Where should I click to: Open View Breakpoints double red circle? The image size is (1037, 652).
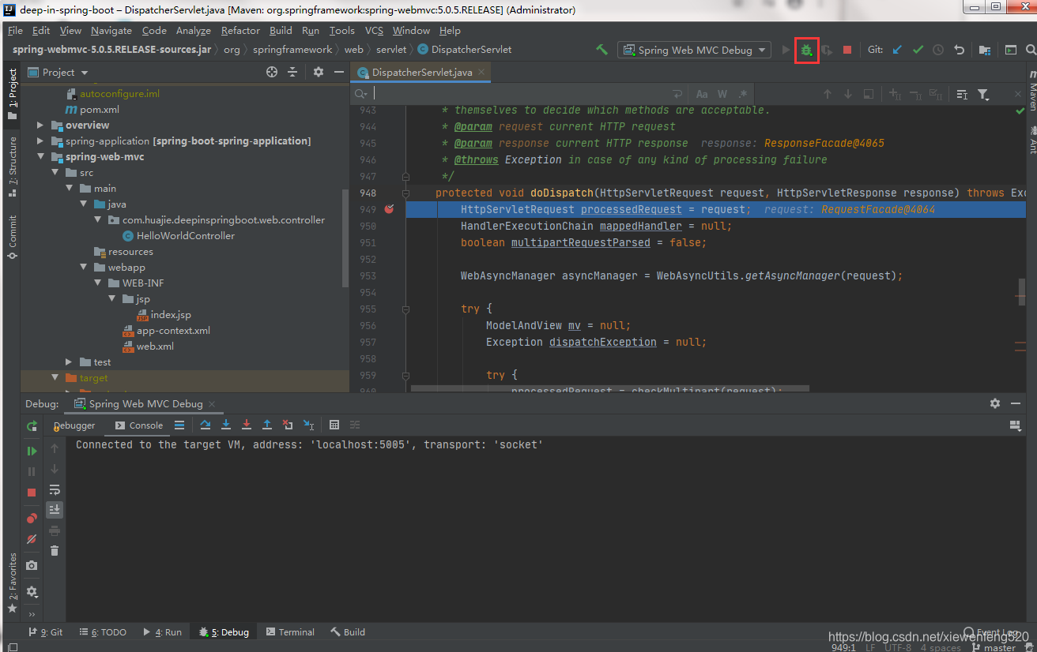(32, 518)
